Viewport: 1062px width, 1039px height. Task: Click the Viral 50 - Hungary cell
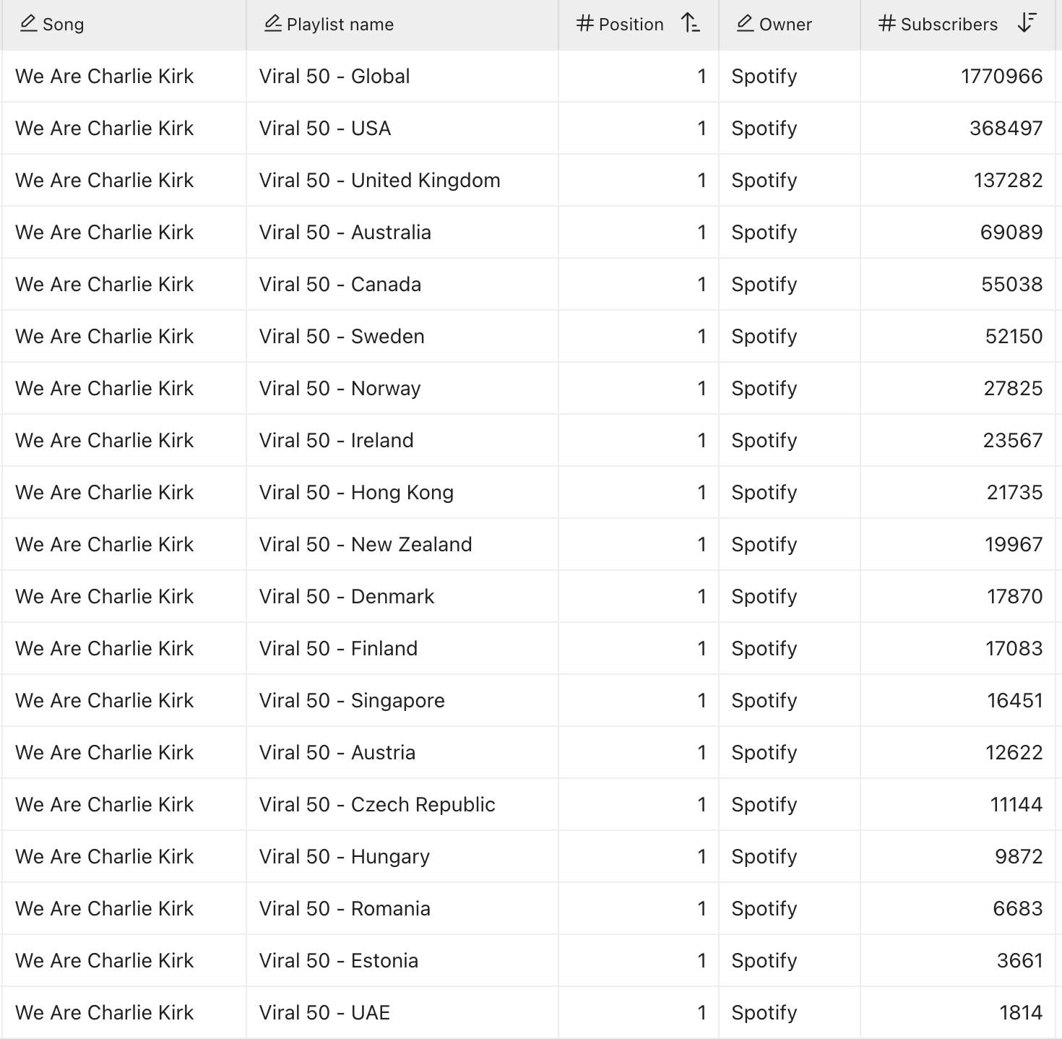tap(402, 856)
